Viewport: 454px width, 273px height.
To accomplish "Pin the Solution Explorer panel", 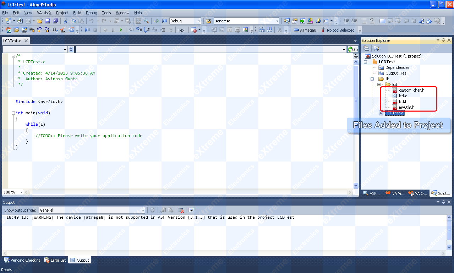I will pos(443,40).
